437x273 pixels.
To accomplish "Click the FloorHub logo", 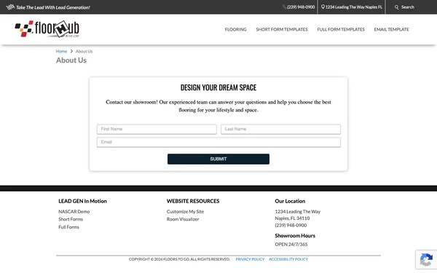I will (47, 28).
